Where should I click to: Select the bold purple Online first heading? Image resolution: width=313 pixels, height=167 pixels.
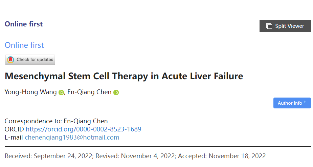click(24, 24)
